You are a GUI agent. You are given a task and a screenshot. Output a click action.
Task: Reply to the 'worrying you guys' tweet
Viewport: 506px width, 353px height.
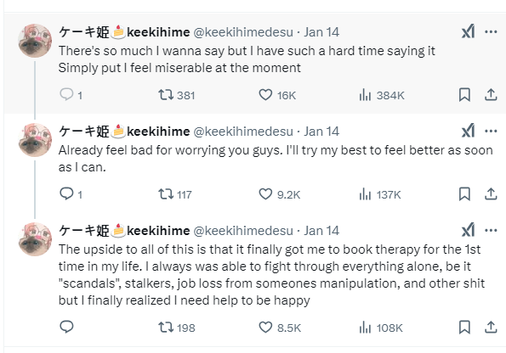[x=67, y=193]
